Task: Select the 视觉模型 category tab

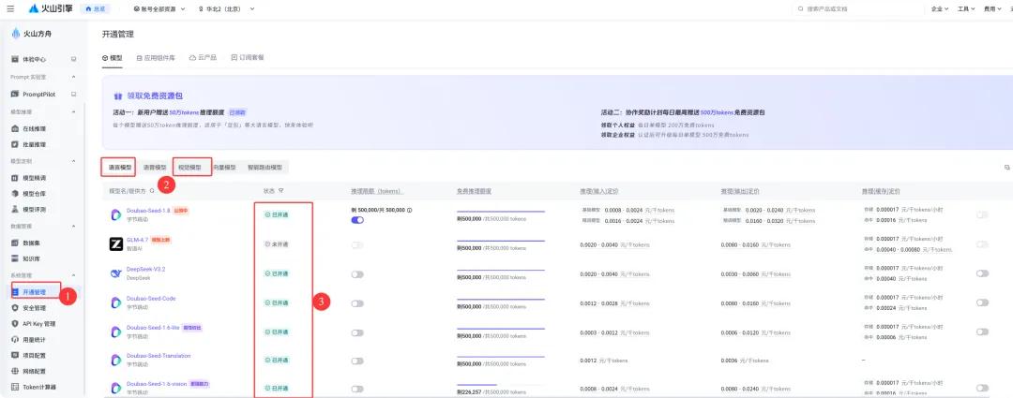Action: (x=191, y=167)
